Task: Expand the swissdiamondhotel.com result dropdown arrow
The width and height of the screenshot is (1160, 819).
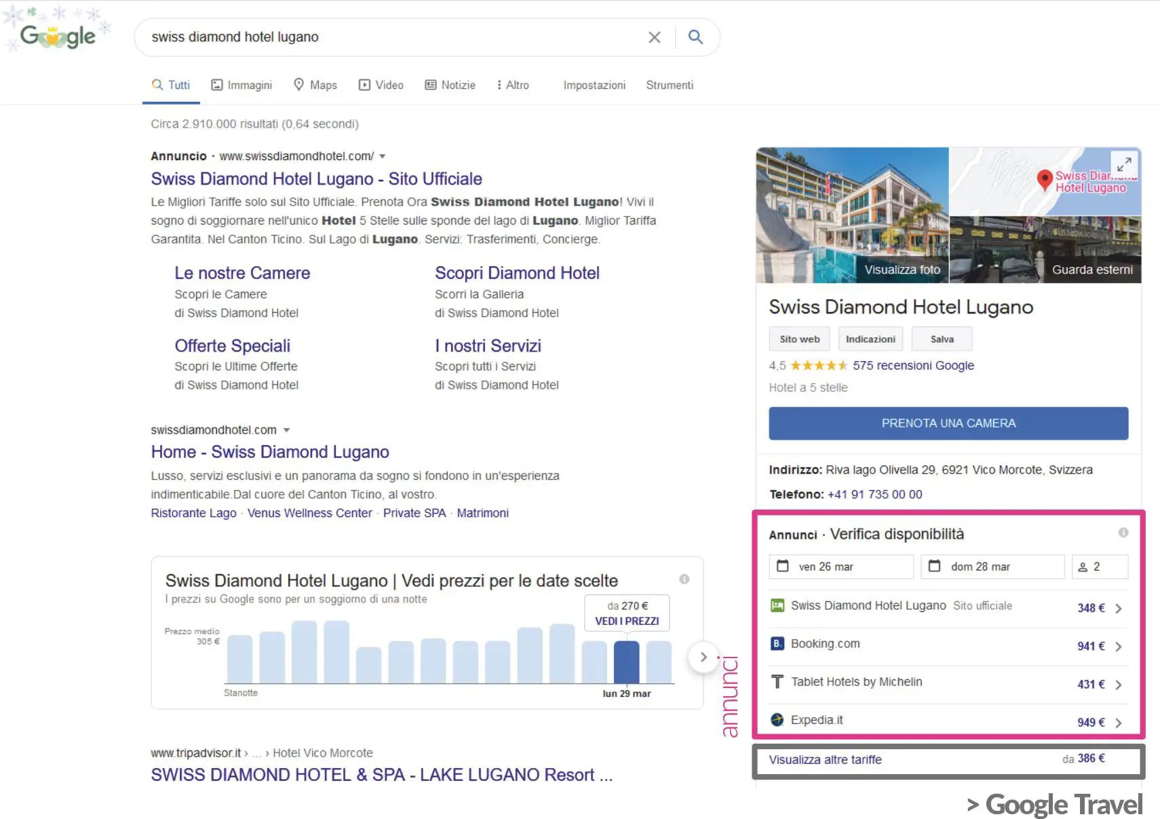Action: coord(286,430)
